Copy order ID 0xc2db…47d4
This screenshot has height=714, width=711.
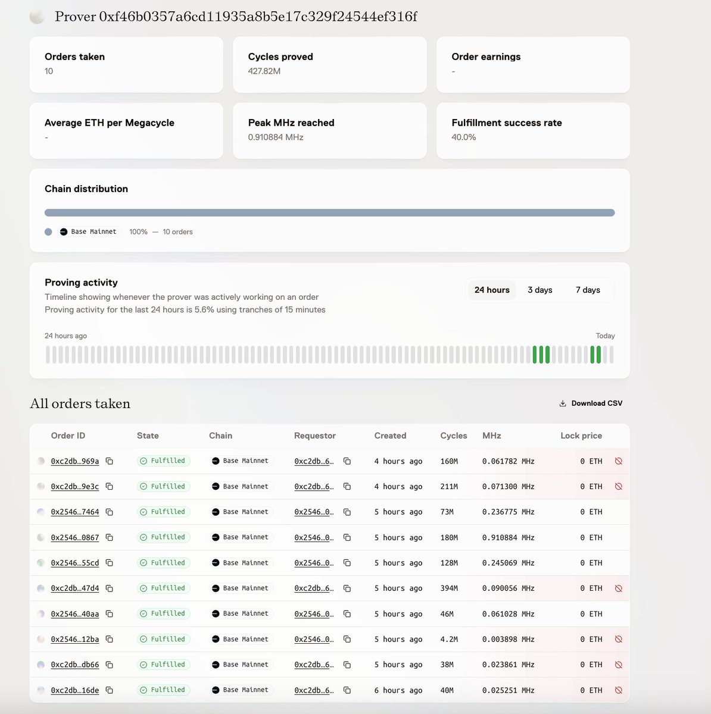[x=110, y=588]
